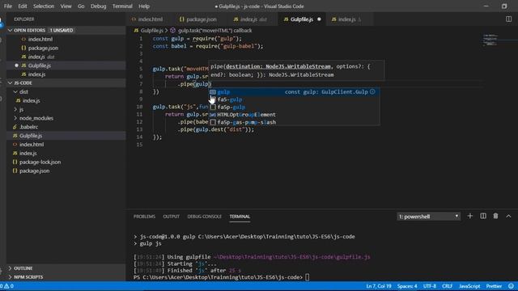The height and width of the screenshot is (291, 518).
Task: Open the Terminal menu
Action: pos(122,6)
